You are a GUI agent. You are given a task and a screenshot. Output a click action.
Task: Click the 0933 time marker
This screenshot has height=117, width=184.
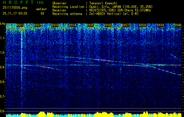tap(55, 25)
